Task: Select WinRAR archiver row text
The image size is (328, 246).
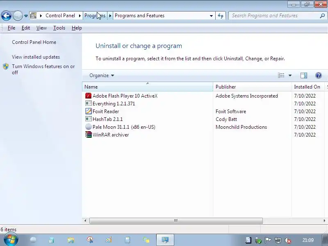Action: (111, 134)
